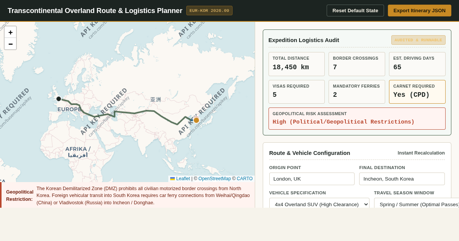Click the Ukraine flag icon in attribution

pos(173,179)
